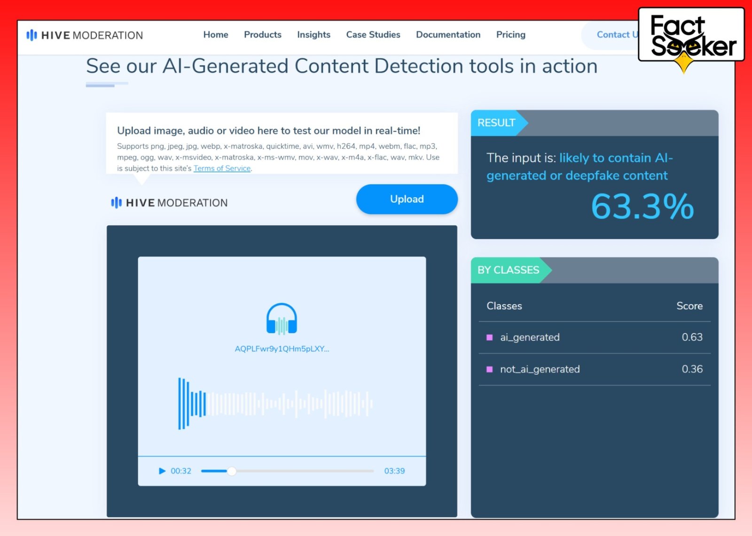Select the ai_generated class row label
The width and height of the screenshot is (752, 536).
coord(530,337)
